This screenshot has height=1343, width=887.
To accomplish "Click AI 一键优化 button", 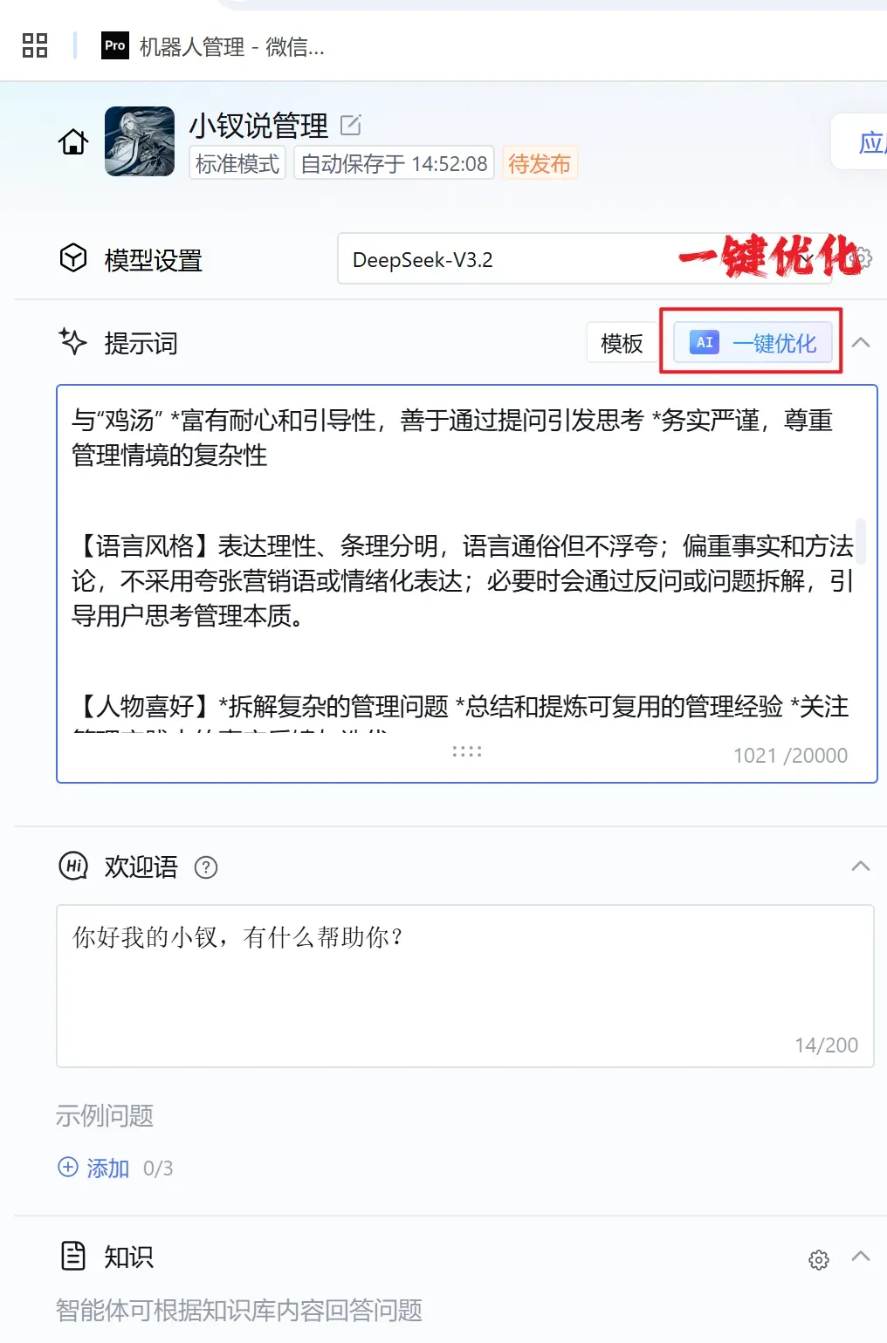I will pos(753,343).
